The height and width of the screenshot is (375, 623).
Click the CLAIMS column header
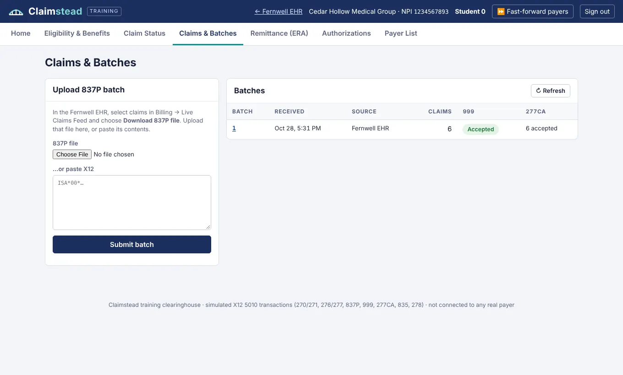coord(440,112)
